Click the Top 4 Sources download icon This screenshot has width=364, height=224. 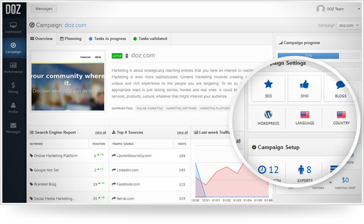coord(114,132)
